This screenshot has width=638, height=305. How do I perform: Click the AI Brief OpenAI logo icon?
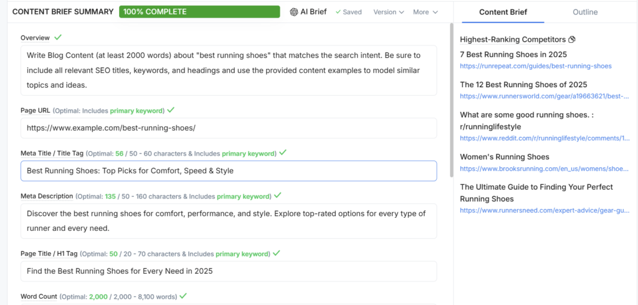[x=294, y=12]
